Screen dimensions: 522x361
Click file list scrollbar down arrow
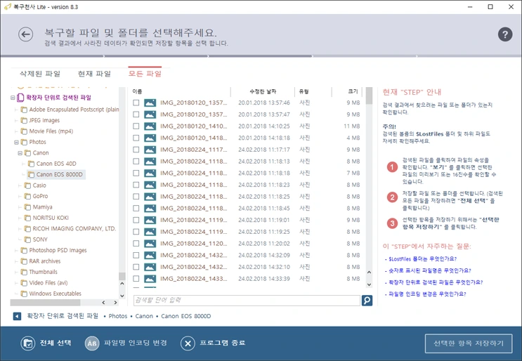click(369, 284)
